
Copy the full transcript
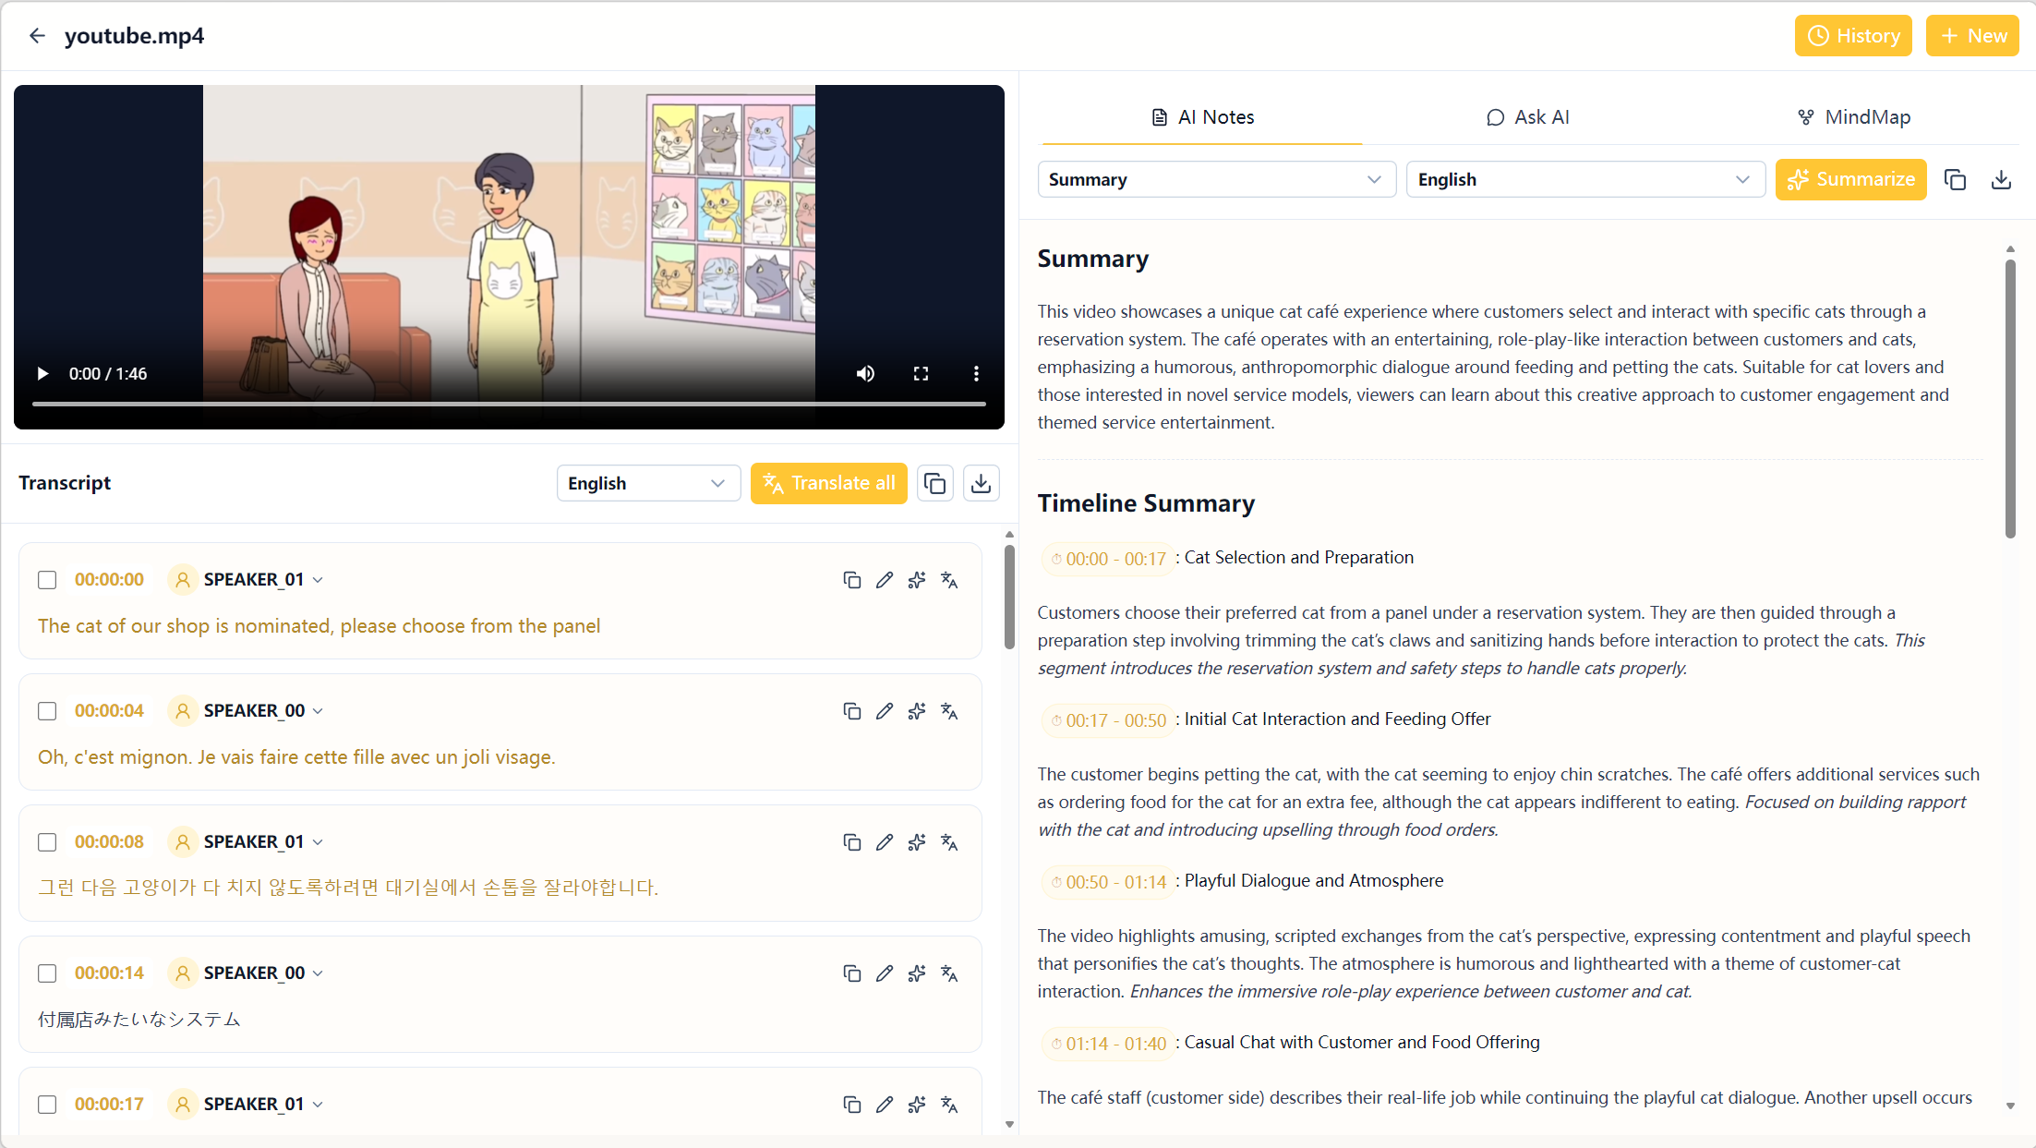[x=935, y=483]
